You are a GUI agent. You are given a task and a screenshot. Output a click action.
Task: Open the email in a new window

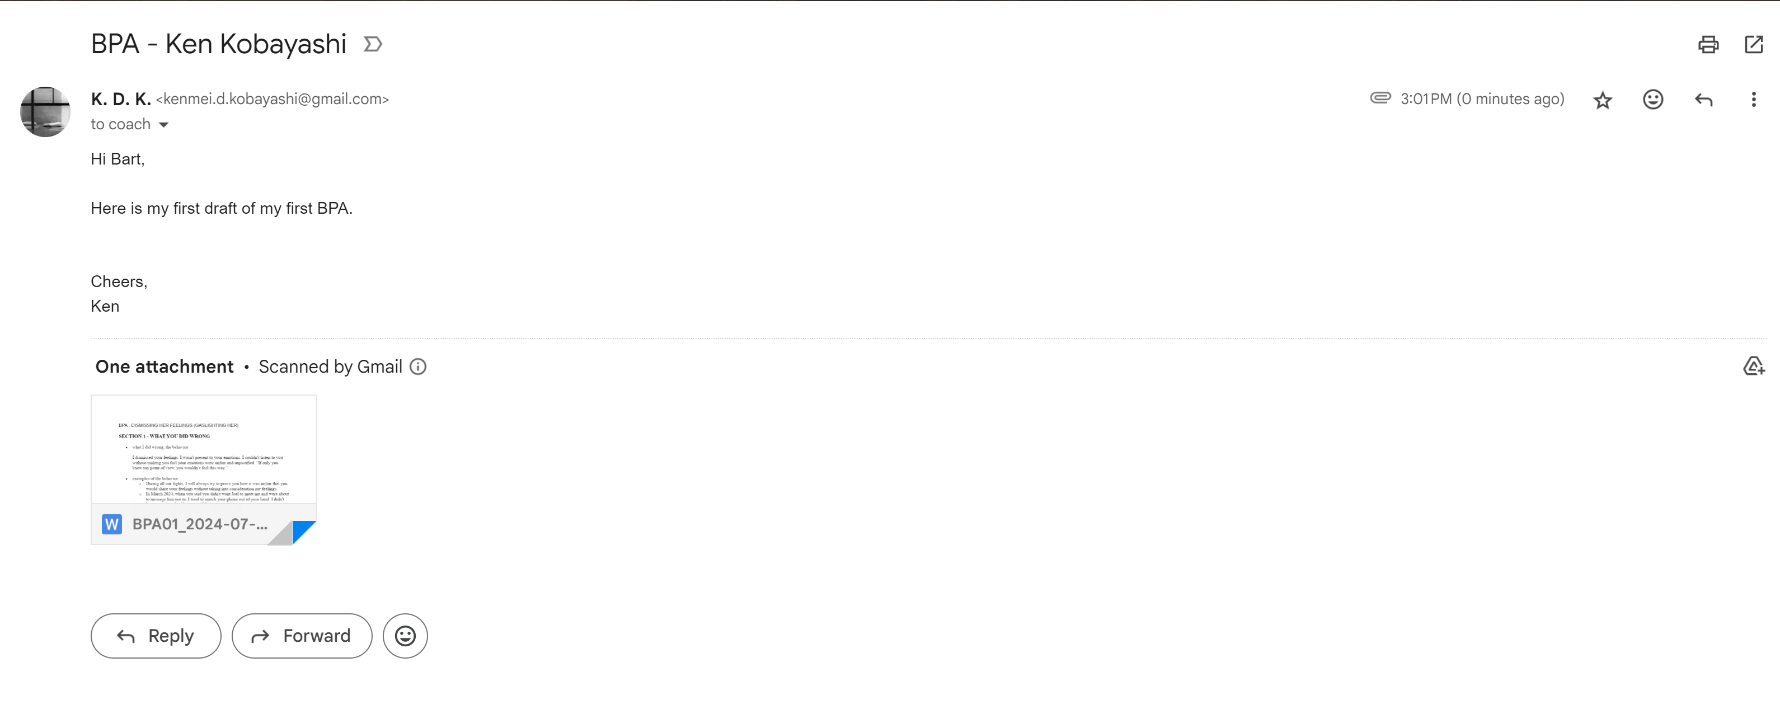tap(1754, 45)
